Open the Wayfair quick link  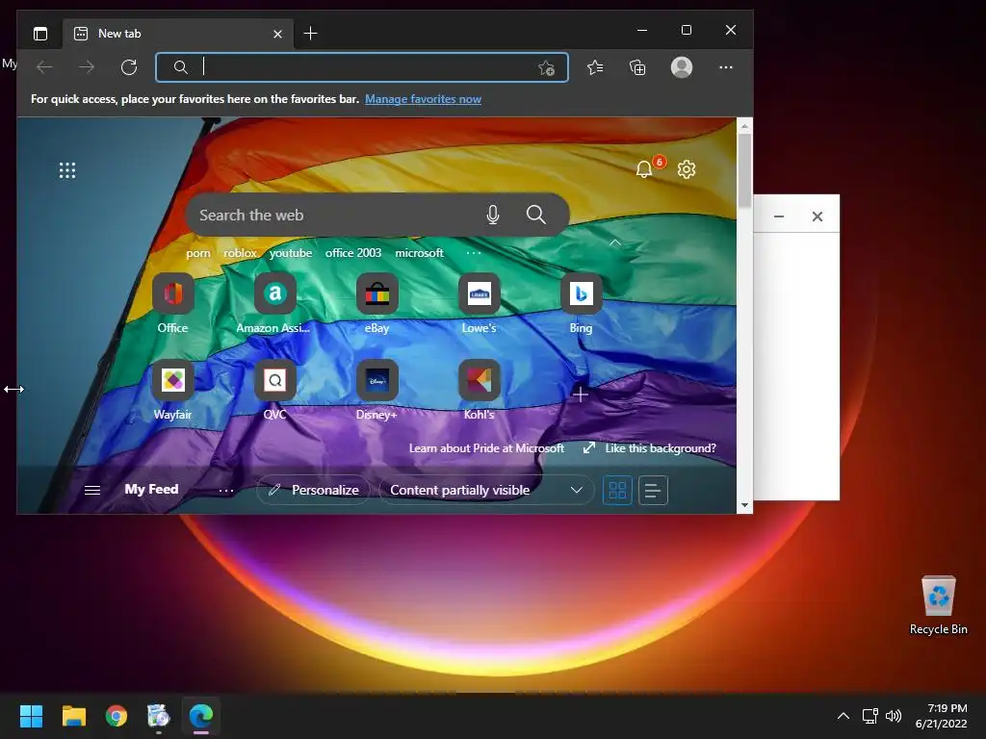(173, 391)
